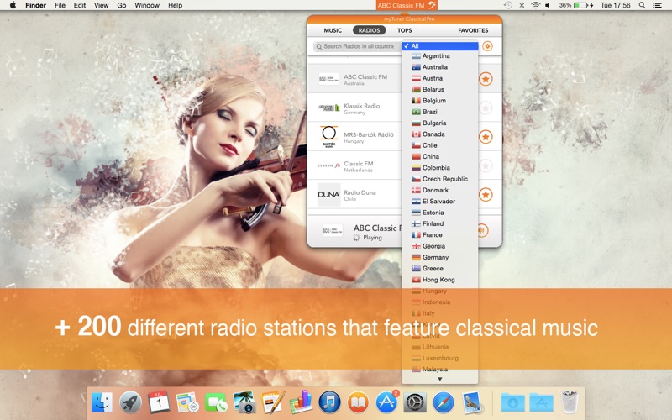Play Classic FM Netherlands station
This screenshot has height=420, width=672.
[354, 165]
